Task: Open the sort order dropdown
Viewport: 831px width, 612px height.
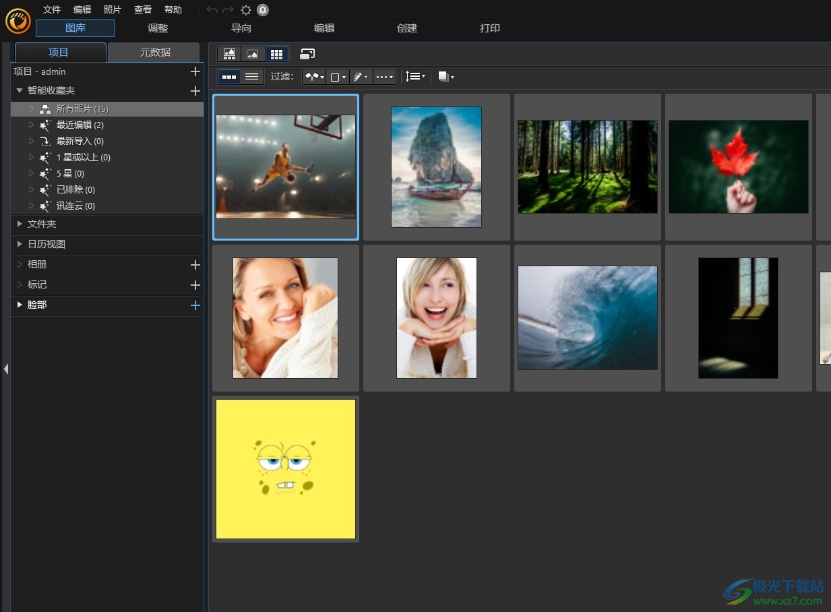Action: [x=415, y=77]
